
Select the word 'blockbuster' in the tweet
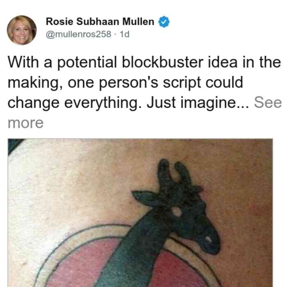(x=162, y=62)
